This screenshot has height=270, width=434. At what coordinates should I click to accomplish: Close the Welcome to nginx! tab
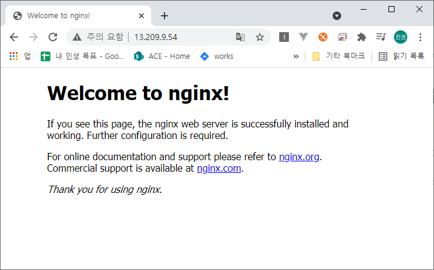click(141, 16)
